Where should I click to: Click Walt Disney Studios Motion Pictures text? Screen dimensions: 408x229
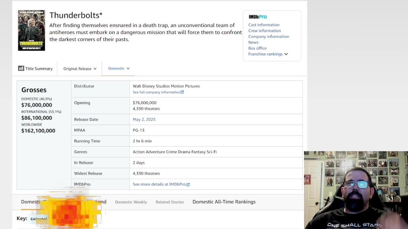pyautogui.click(x=166, y=86)
